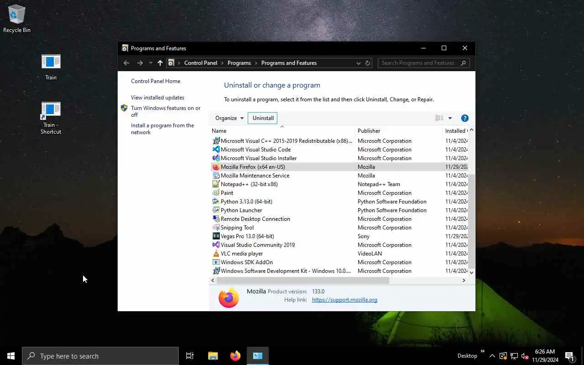Image resolution: width=584 pixels, height=365 pixels.
Task: Open the Windows Start menu
Action: pos(11,356)
